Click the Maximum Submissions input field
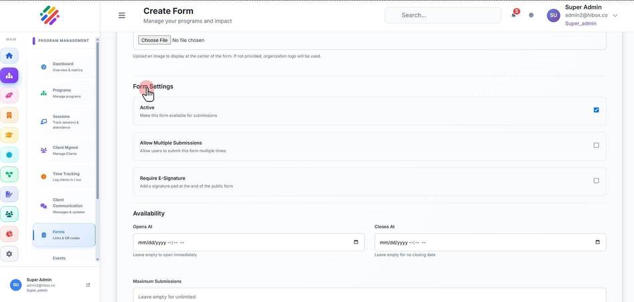634x302 pixels. pos(369,296)
